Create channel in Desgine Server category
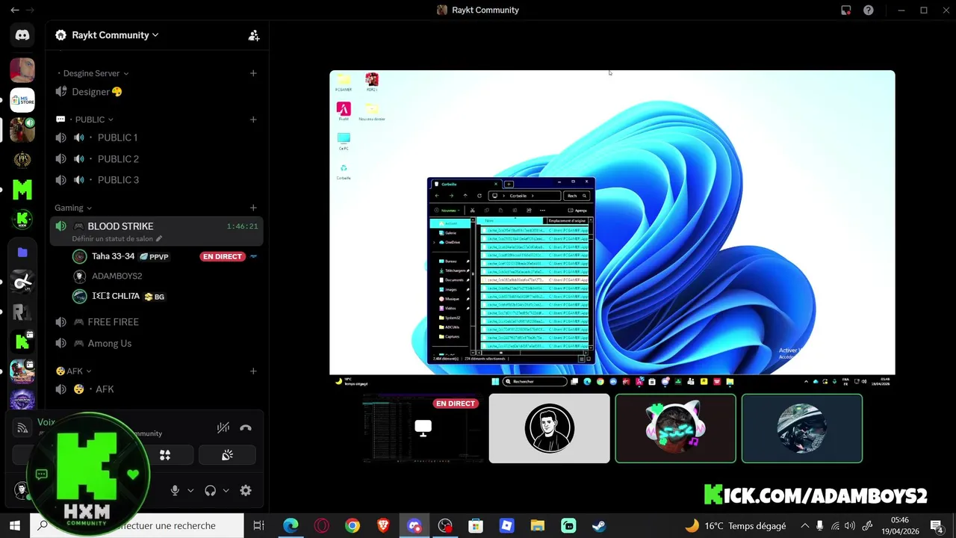 pos(253,73)
